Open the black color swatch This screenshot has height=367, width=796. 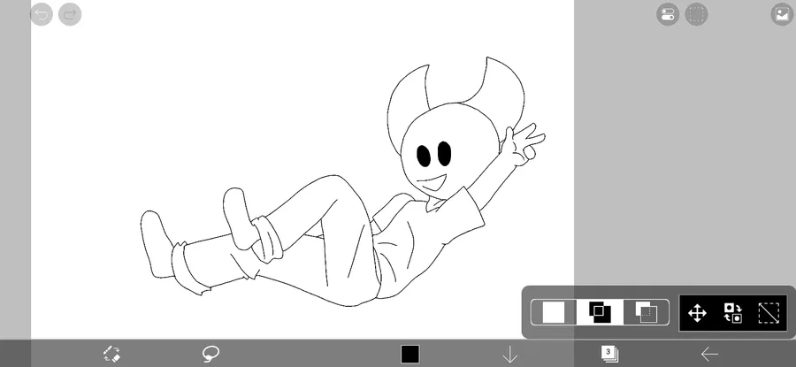click(x=410, y=355)
